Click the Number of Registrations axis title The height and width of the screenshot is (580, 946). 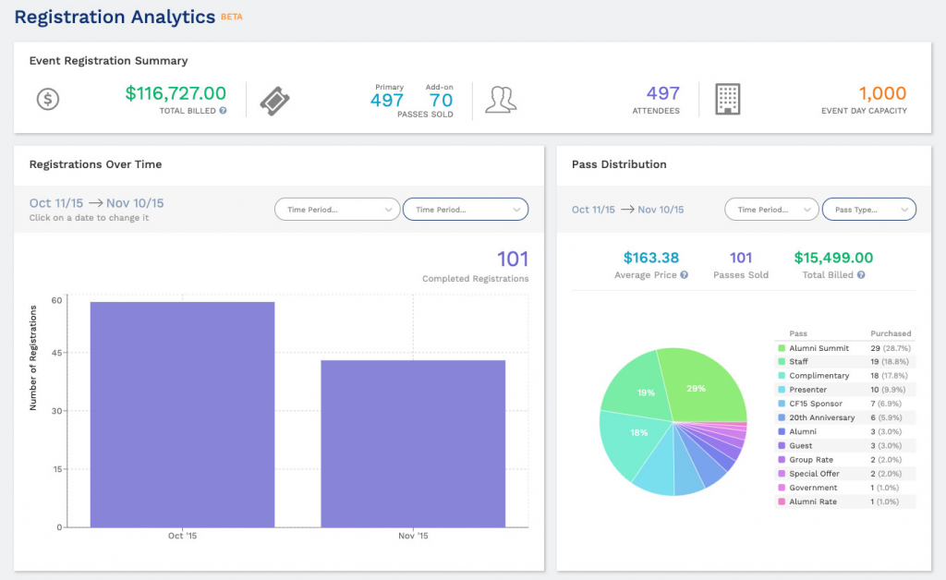[x=33, y=358]
